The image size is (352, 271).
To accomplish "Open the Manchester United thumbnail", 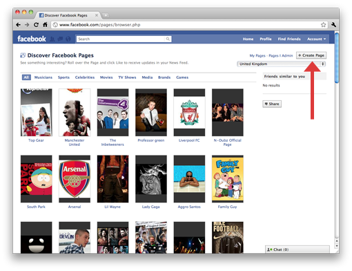I will 75,113.
